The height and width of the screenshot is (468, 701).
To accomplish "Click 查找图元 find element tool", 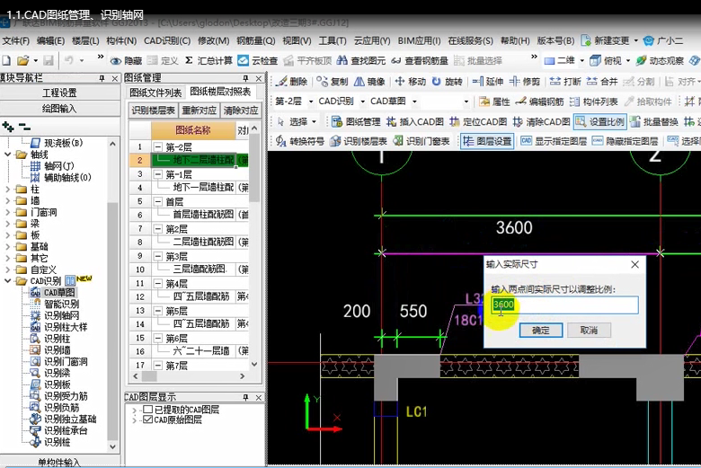I will coord(364,61).
